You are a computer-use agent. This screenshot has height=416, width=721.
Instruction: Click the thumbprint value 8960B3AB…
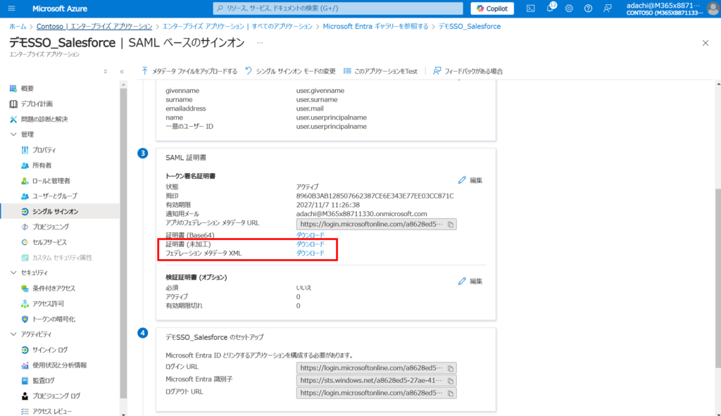click(375, 196)
